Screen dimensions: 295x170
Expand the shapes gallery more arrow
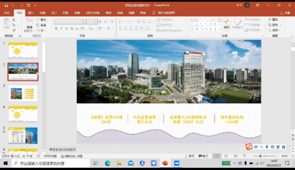click(220, 30)
